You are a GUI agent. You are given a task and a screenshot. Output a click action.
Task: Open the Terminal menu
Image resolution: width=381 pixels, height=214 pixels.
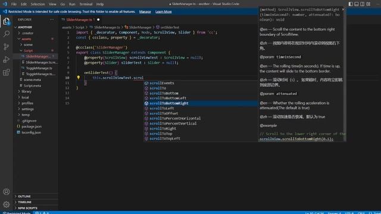point(86,4)
